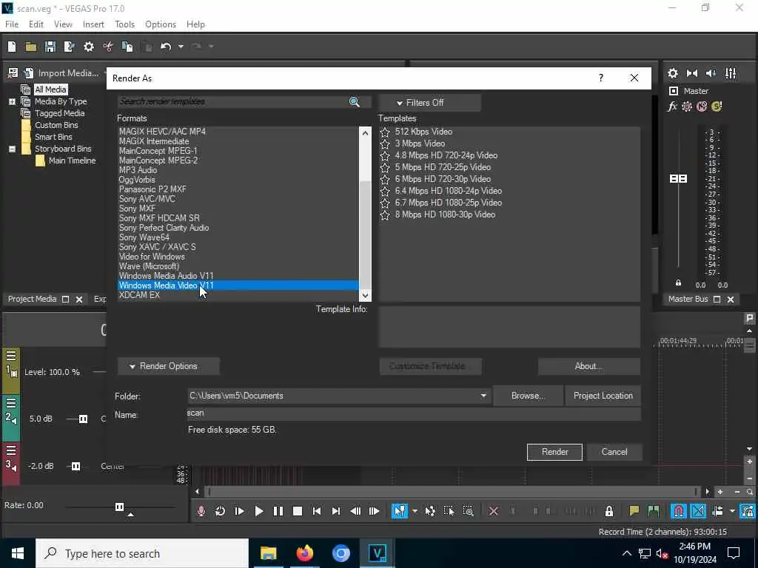758x568 pixels.
Task: Toggle Enable Snapping magnet icon
Action: 678,511
